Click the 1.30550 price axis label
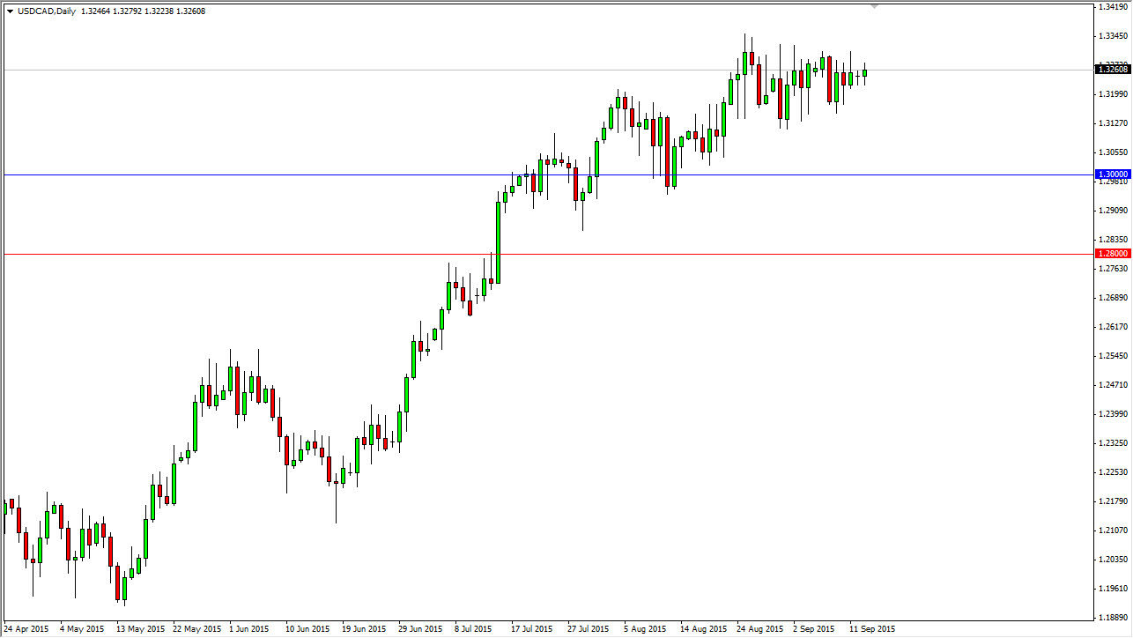The image size is (1133, 638). point(1114,152)
